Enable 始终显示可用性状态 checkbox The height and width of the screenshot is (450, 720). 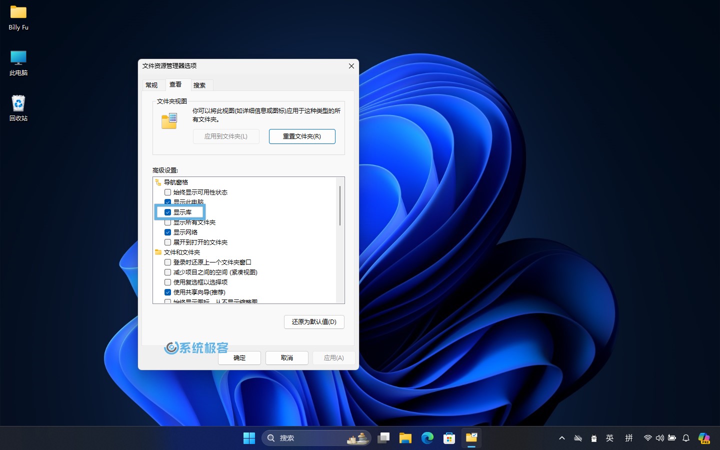coord(168,192)
